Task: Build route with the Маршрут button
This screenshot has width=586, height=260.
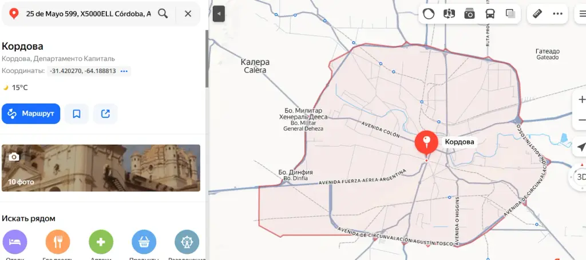Action: click(x=31, y=113)
